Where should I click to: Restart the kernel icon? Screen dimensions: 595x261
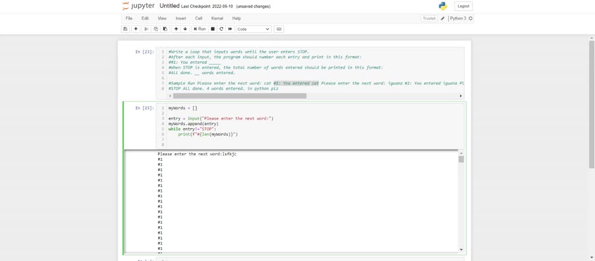[221, 29]
